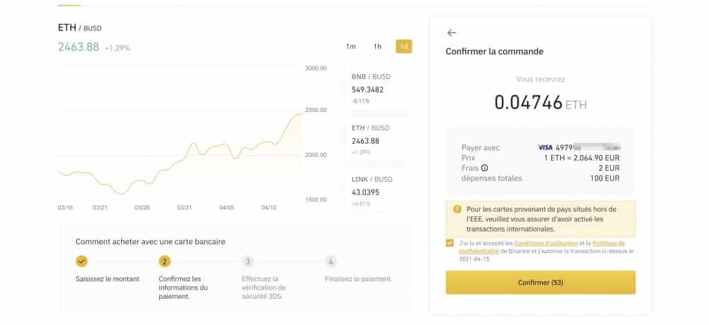Viewport: 709px width, 325px height.
Task: Select the 1d chart interval
Action: click(404, 46)
